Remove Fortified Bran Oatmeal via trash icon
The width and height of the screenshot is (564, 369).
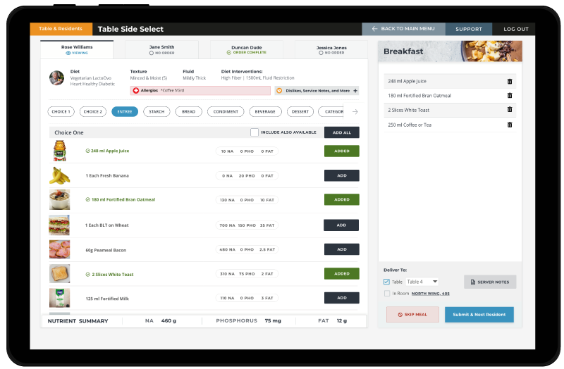tap(510, 96)
